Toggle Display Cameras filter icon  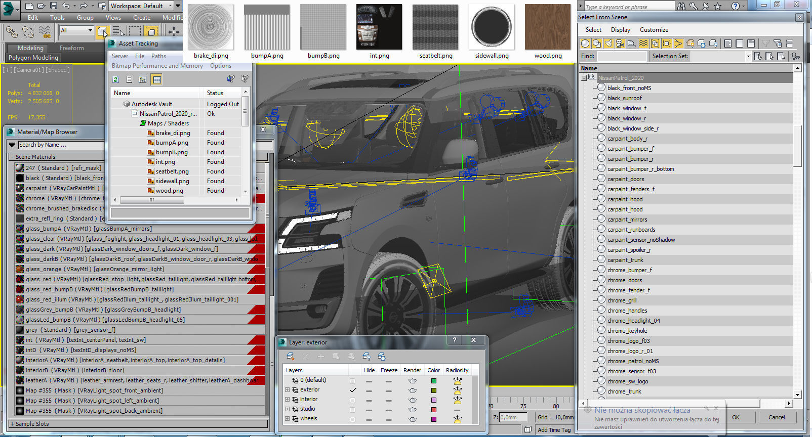(x=620, y=43)
